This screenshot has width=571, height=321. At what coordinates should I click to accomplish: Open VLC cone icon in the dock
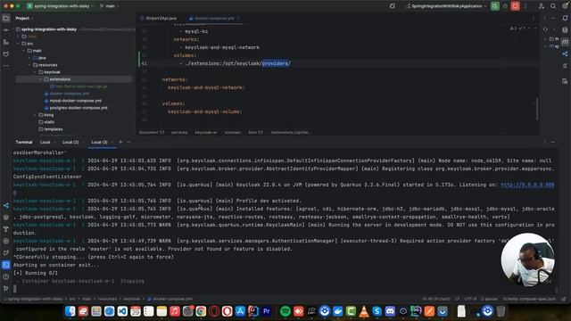coord(364,311)
